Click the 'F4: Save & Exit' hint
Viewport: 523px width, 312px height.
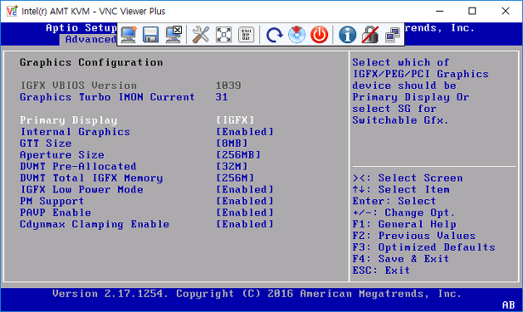pyautogui.click(x=401, y=259)
